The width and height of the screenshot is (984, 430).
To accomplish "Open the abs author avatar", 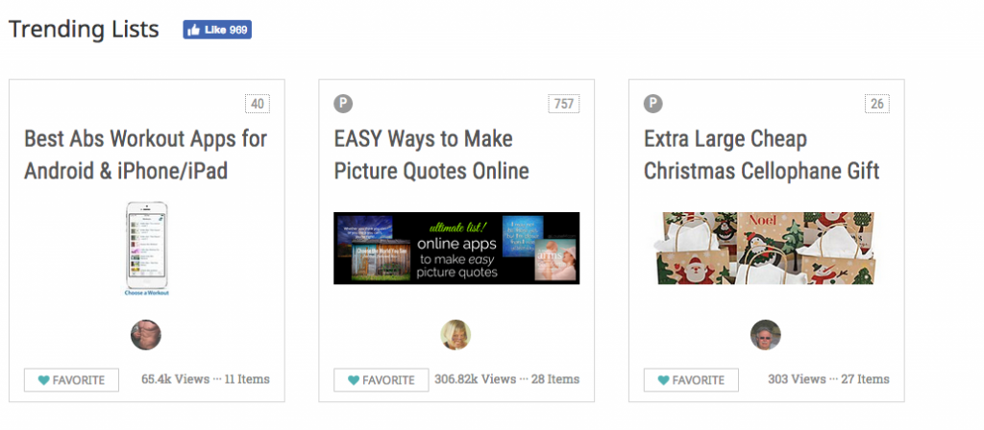I will 146,335.
